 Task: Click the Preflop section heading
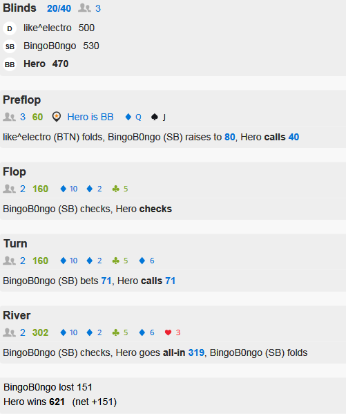(x=21, y=100)
